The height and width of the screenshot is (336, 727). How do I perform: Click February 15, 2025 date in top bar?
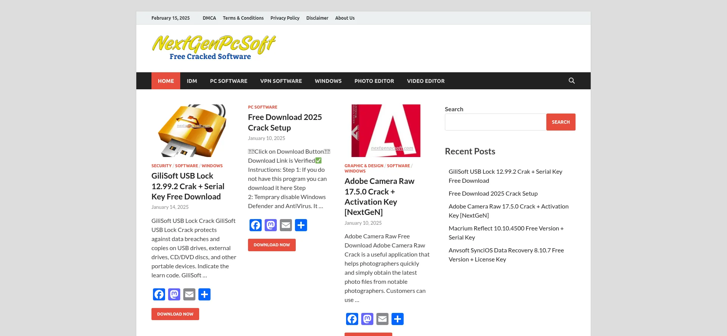[170, 18]
